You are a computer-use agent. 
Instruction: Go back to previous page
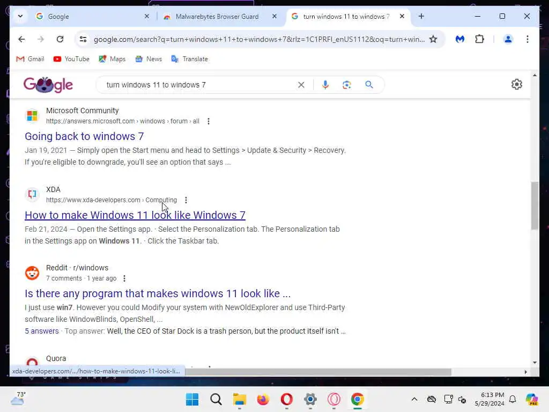[21, 39]
